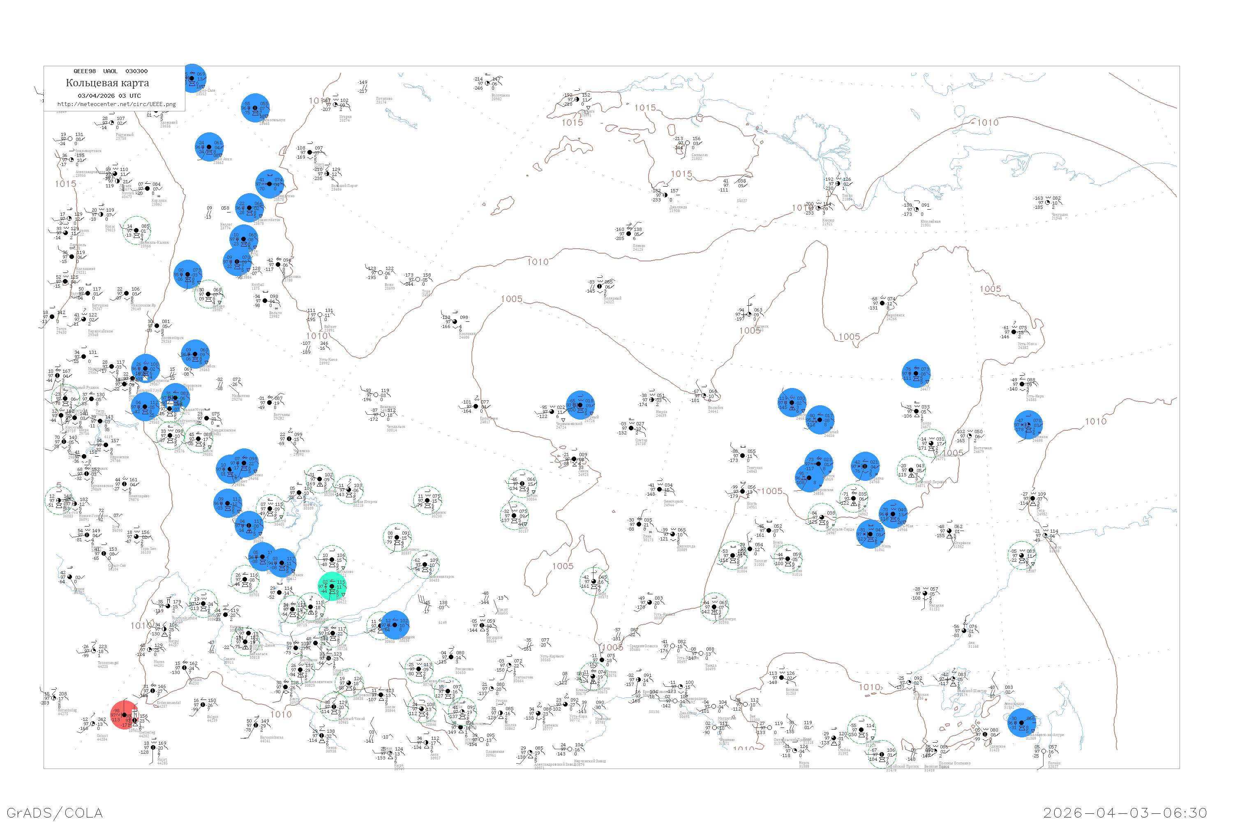The height and width of the screenshot is (822, 1233).
Task: Select the blue Красноселькуп 23465 station marker
Action: click(255, 108)
